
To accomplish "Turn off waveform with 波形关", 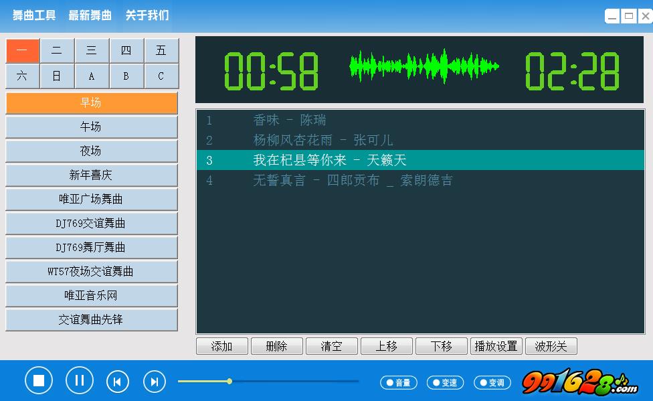I will [551, 346].
